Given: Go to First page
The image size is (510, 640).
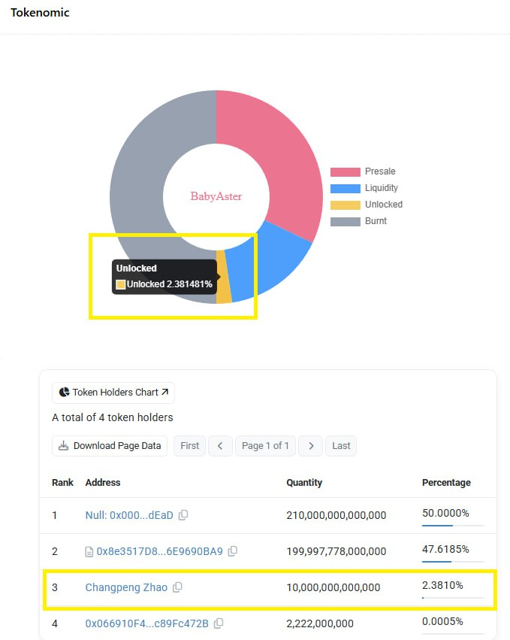Looking at the screenshot, I should (x=189, y=446).
